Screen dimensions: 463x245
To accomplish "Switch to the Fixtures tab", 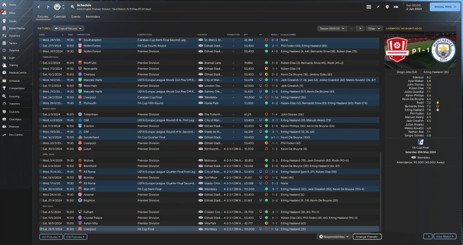I will (43, 17).
